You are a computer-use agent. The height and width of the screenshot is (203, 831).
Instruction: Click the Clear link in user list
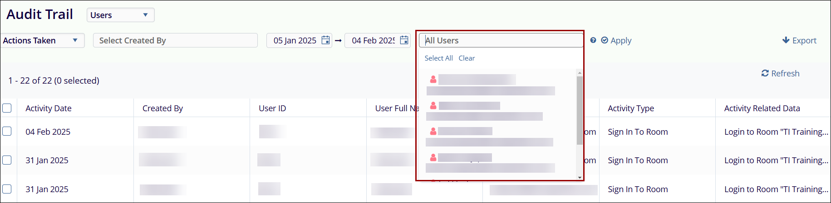[x=467, y=58]
